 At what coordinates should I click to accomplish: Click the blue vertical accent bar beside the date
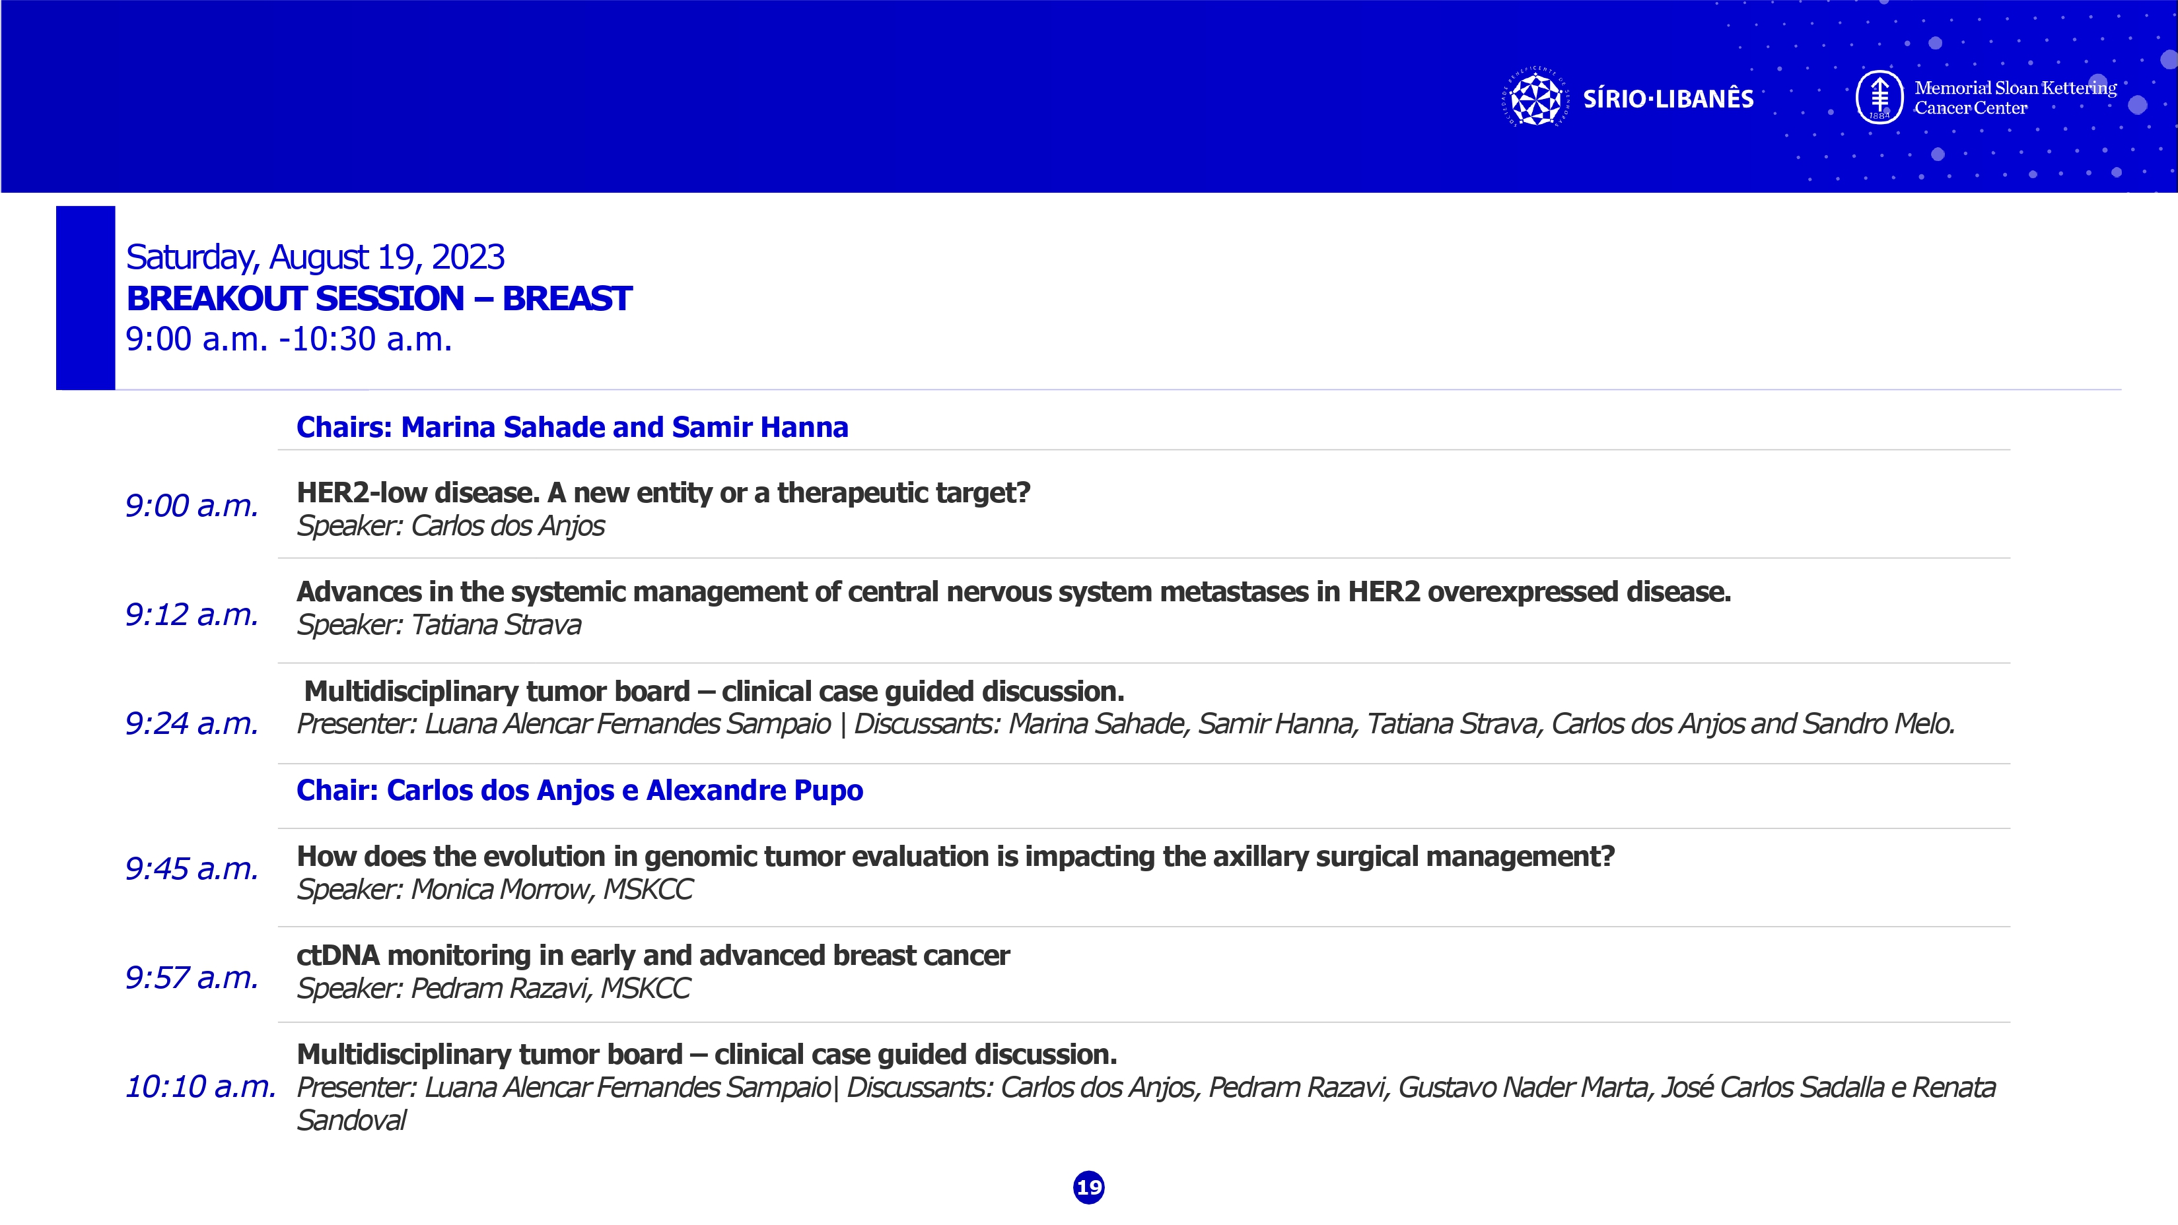click(85, 298)
